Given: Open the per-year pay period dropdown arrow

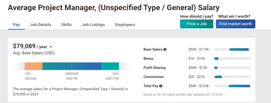Looking at the screenshot, I should click(51, 47).
